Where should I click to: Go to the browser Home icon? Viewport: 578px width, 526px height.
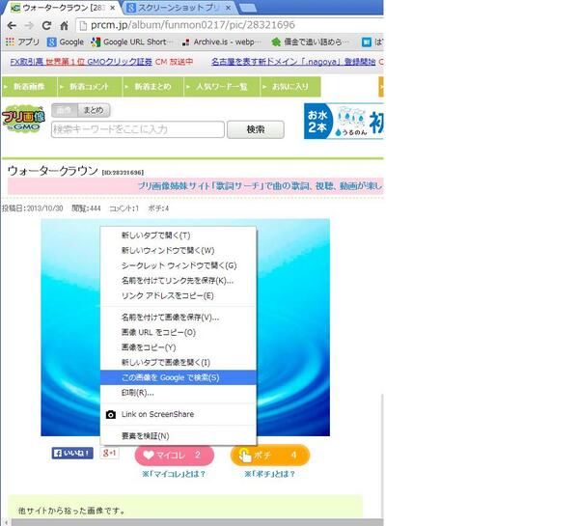(x=64, y=25)
